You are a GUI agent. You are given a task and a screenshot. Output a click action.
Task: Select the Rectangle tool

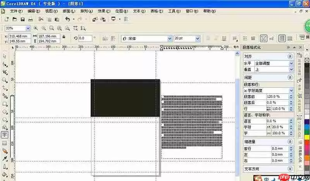pyautogui.click(x=5, y=104)
